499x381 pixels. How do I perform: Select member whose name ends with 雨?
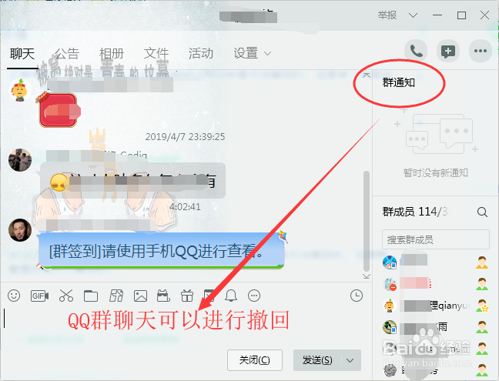pyautogui.click(x=436, y=327)
